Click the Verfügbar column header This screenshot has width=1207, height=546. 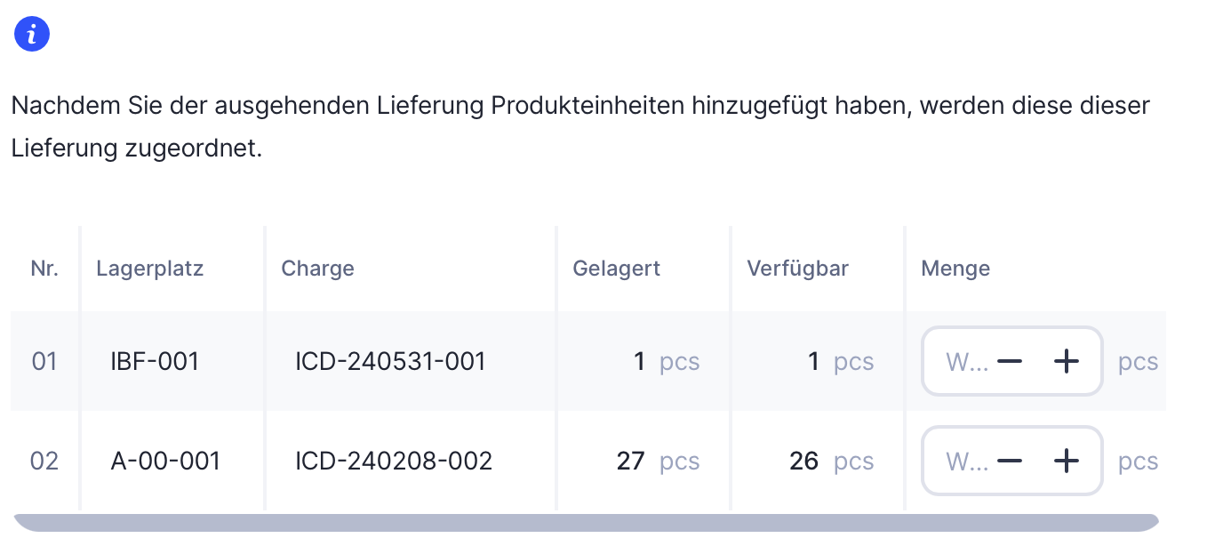pyautogui.click(x=797, y=269)
